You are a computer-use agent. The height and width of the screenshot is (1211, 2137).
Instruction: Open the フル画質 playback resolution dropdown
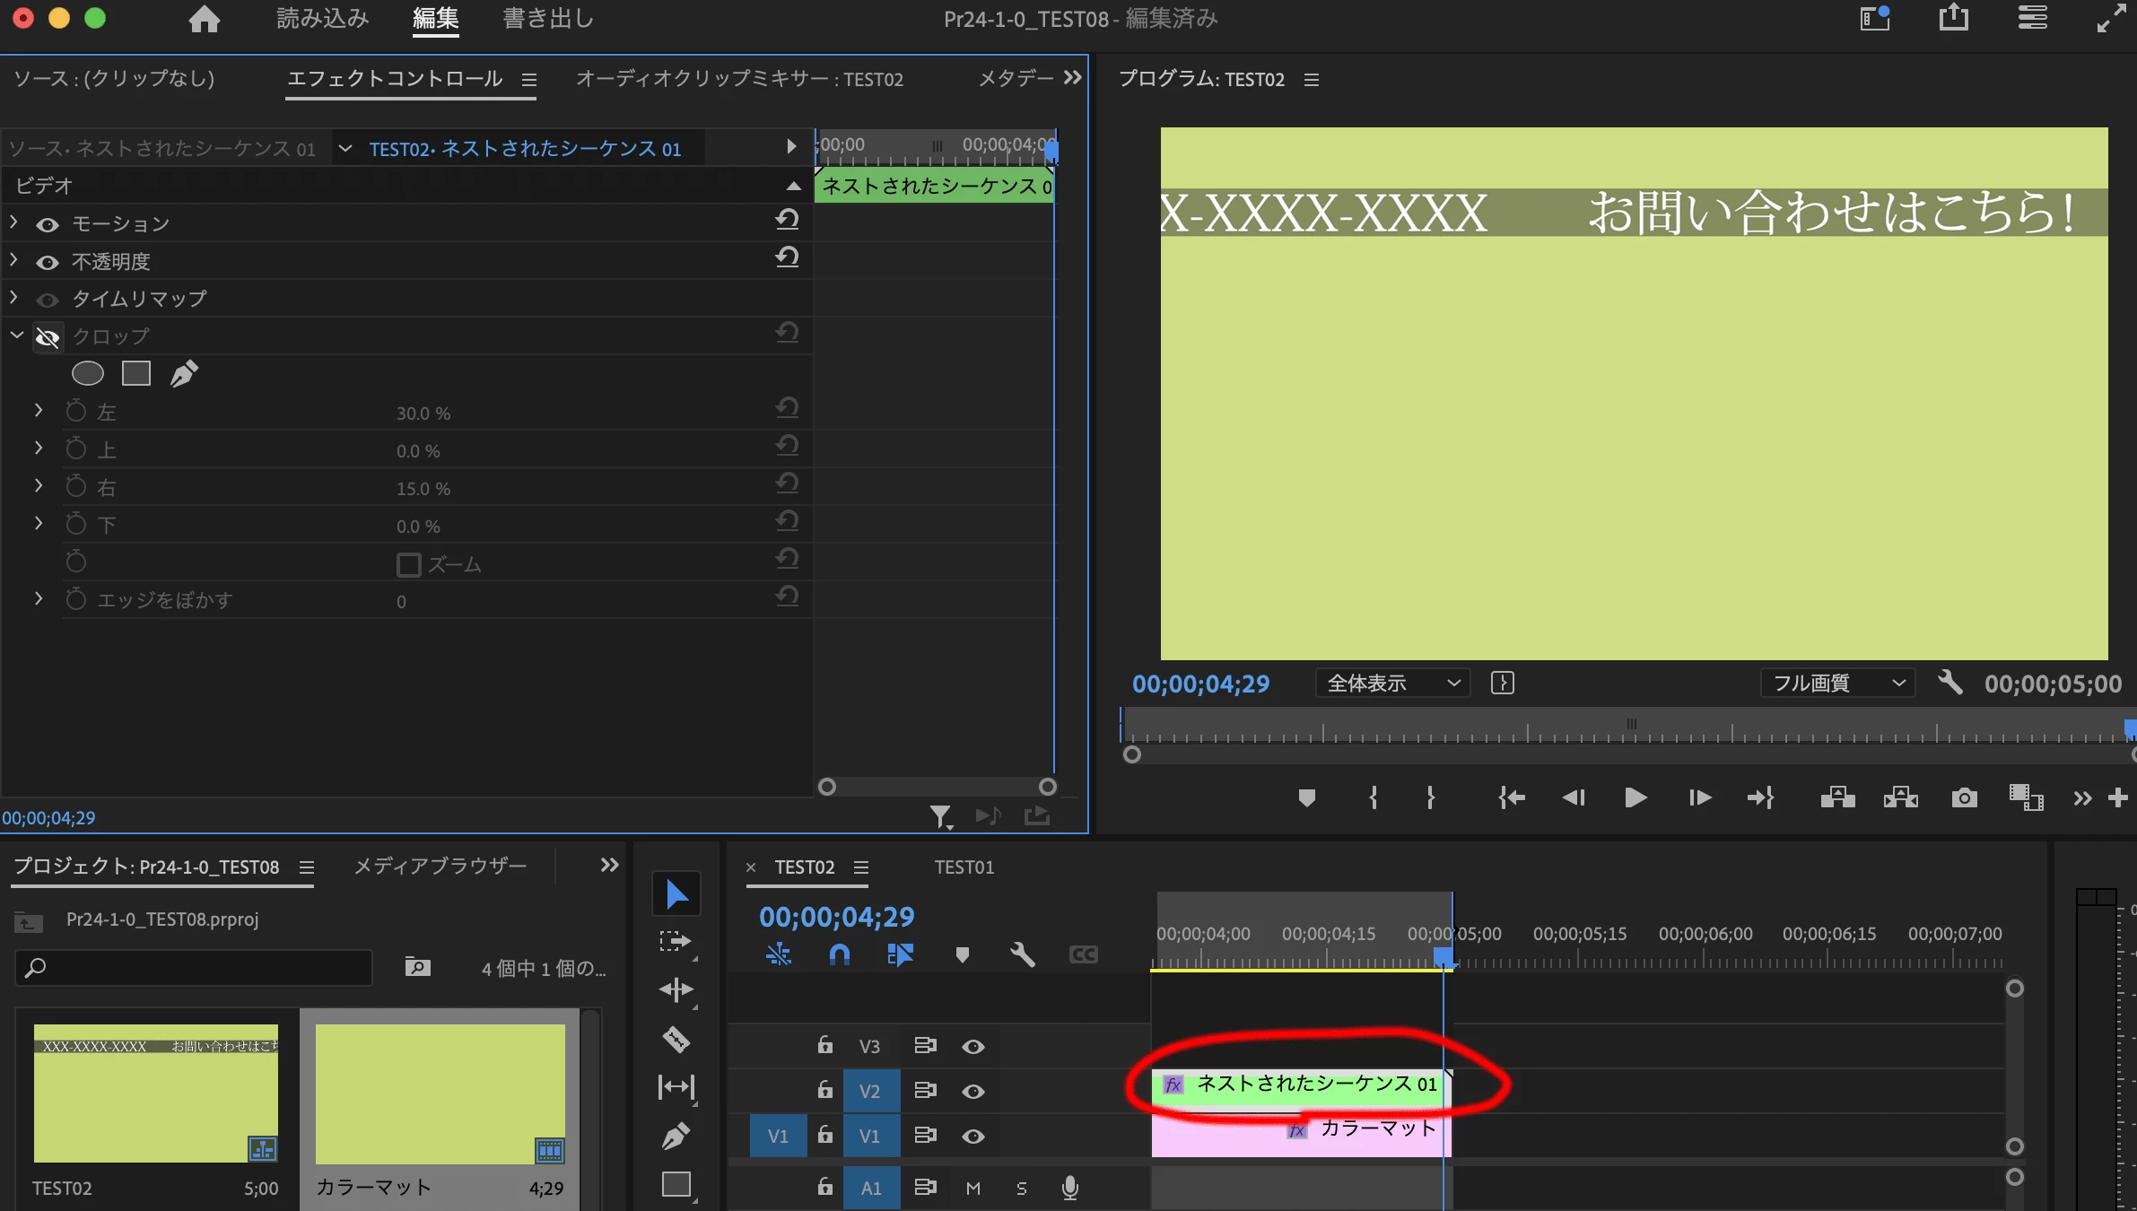(1837, 684)
